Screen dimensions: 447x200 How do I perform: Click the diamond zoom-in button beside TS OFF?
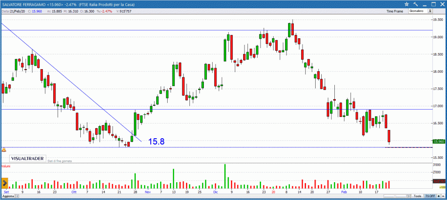point(439,196)
